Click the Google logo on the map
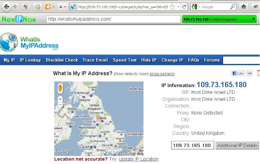Viewport: 260px width, 164px height. [64, 151]
